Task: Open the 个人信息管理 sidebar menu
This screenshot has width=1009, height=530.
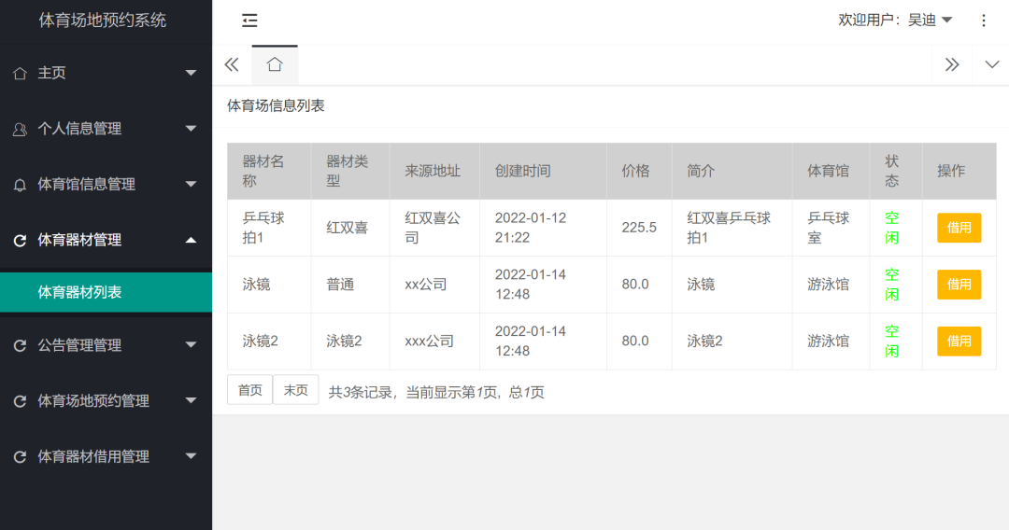Action: (107, 129)
